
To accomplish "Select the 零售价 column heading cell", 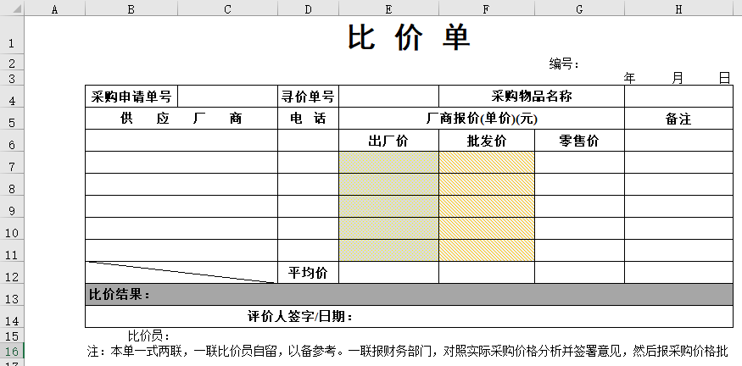I will (579, 141).
